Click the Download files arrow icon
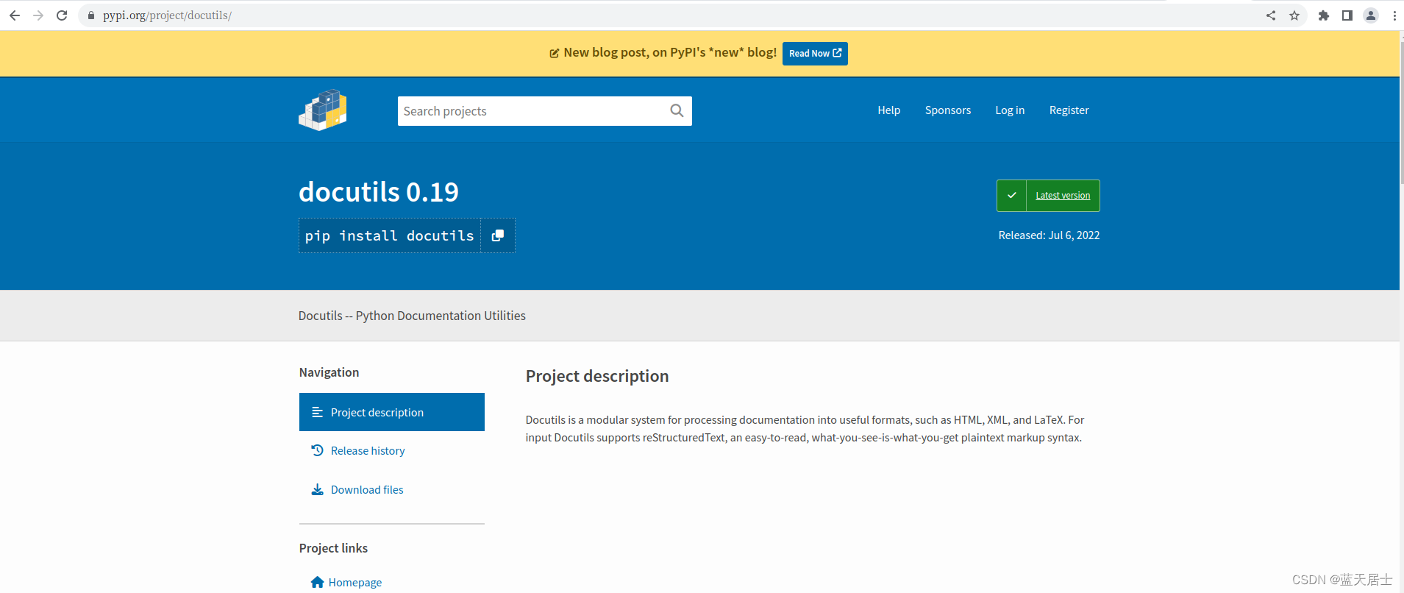 click(317, 490)
